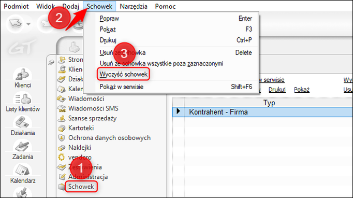The width and height of the screenshot is (353, 198).
Task: Click the Ochrona danych osobowych shield icon
Action: click(x=62, y=138)
